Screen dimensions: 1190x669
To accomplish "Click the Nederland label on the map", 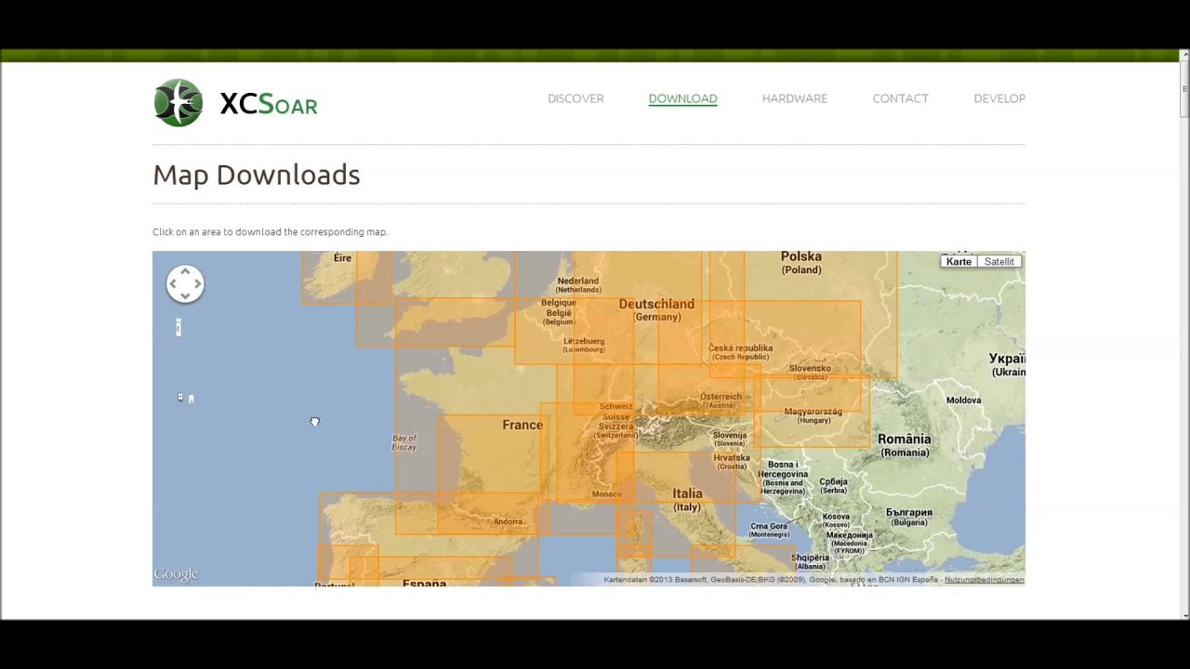I will pos(578,281).
